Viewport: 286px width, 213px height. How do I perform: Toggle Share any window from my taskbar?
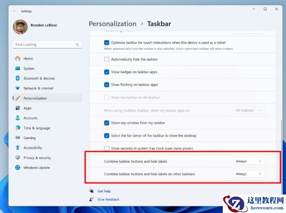pyautogui.click(x=107, y=123)
